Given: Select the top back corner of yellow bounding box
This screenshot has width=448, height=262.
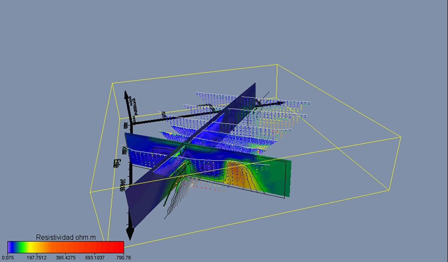Looking at the screenshot, I should 276,65.
